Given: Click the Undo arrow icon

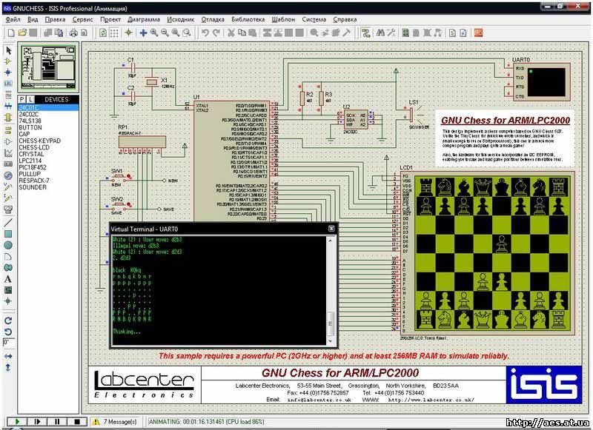Looking at the screenshot, I should pos(205,33).
